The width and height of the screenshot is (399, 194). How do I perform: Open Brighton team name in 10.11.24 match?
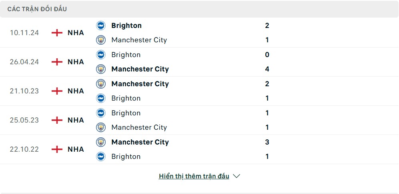click(126, 26)
